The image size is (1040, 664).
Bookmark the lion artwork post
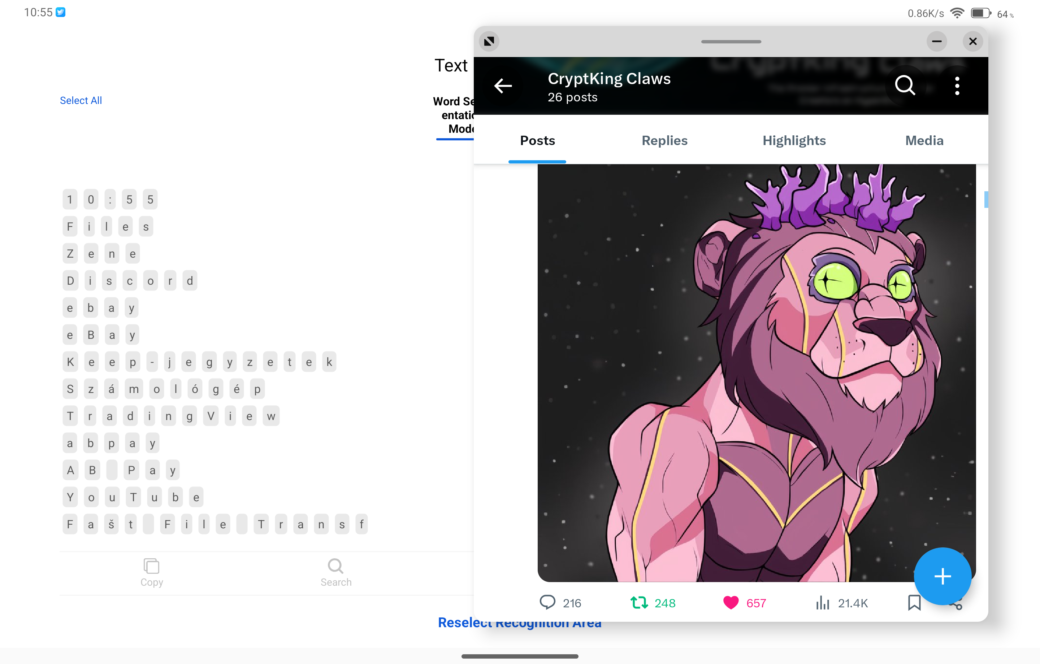pos(914,602)
